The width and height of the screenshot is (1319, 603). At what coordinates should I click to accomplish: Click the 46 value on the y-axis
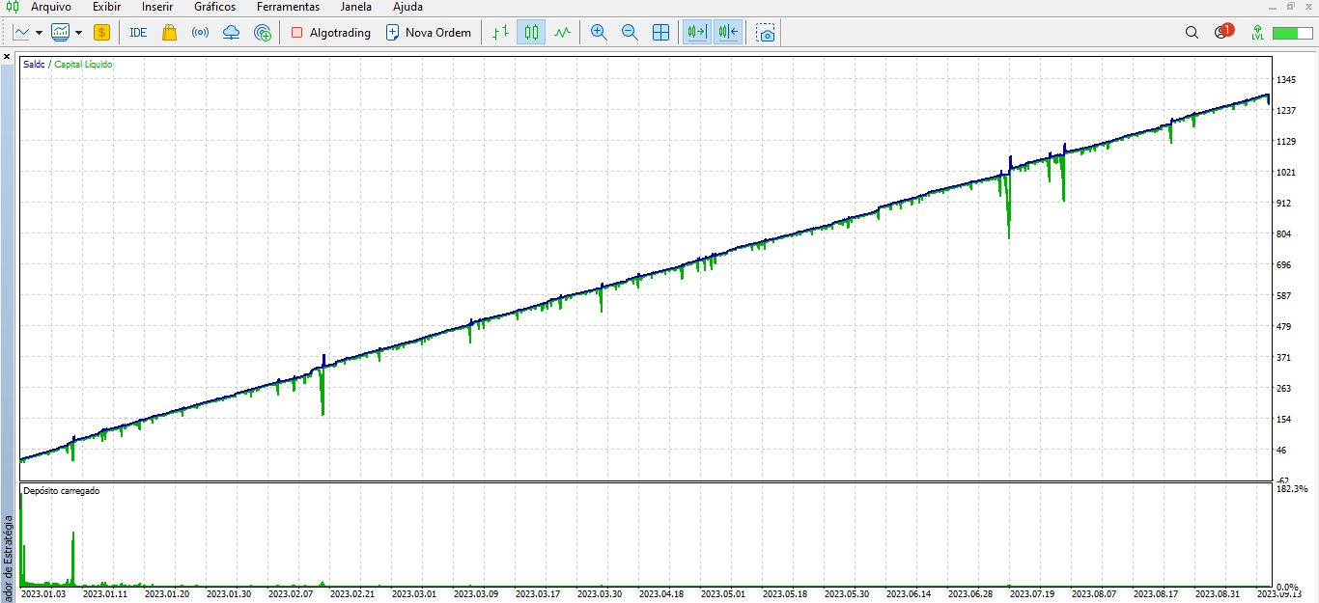(1281, 450)
